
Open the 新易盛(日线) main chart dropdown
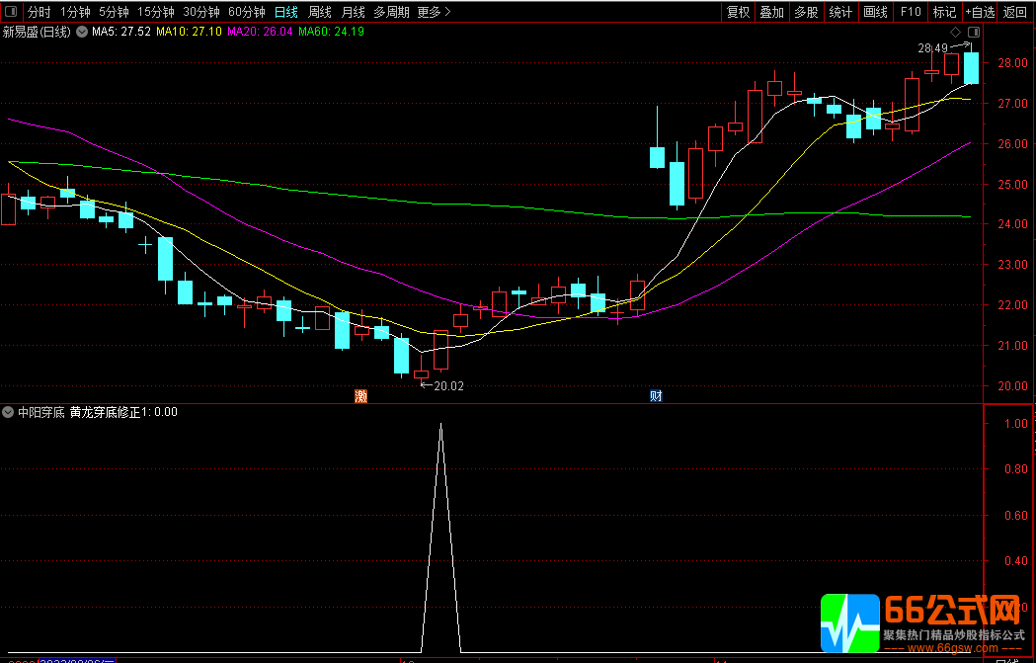pos(82,31)
